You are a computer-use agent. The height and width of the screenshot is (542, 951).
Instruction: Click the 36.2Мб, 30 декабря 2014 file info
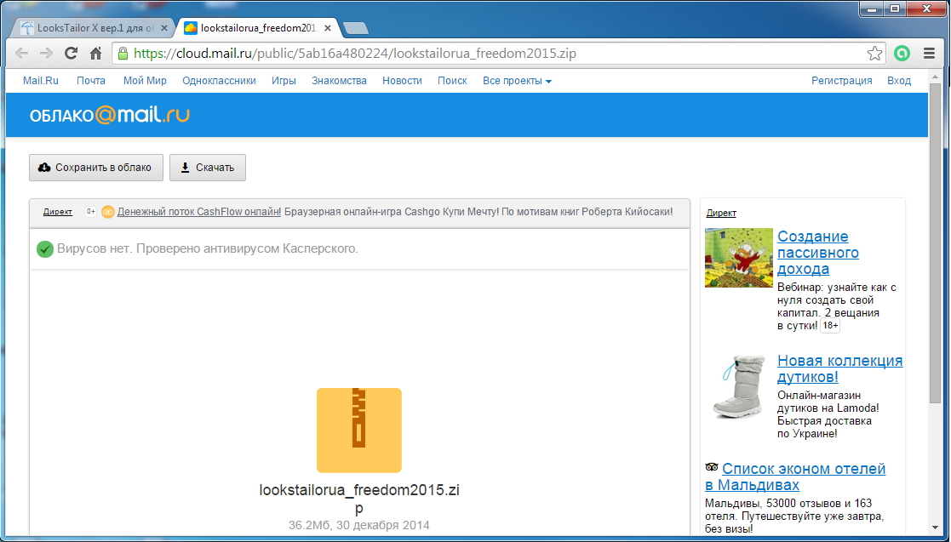coord(359,525)
